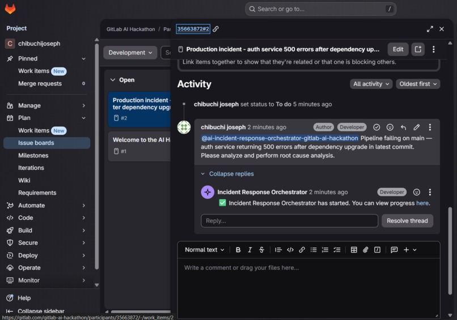The width and height of the screenshot is (457, 320).
Task: Insert inline code in comment editor
Action: pos(290,250)
